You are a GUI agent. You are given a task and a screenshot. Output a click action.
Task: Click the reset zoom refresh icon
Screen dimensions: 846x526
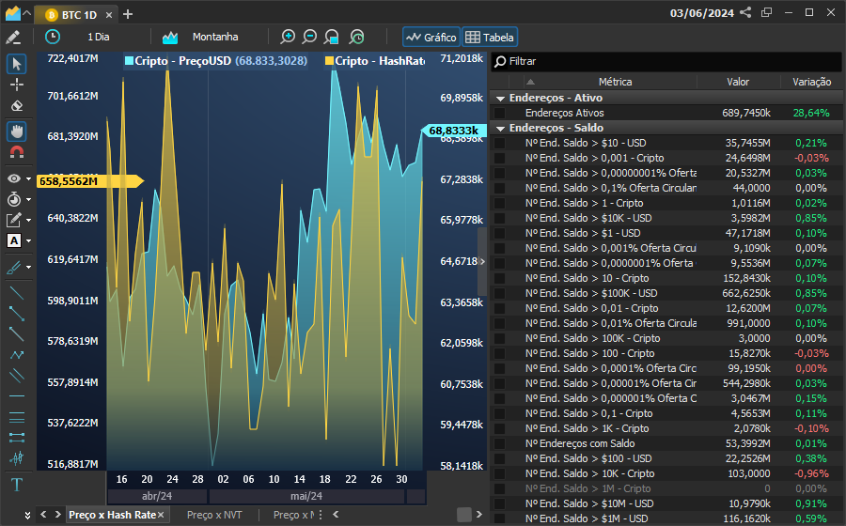(x=356, y=37)
